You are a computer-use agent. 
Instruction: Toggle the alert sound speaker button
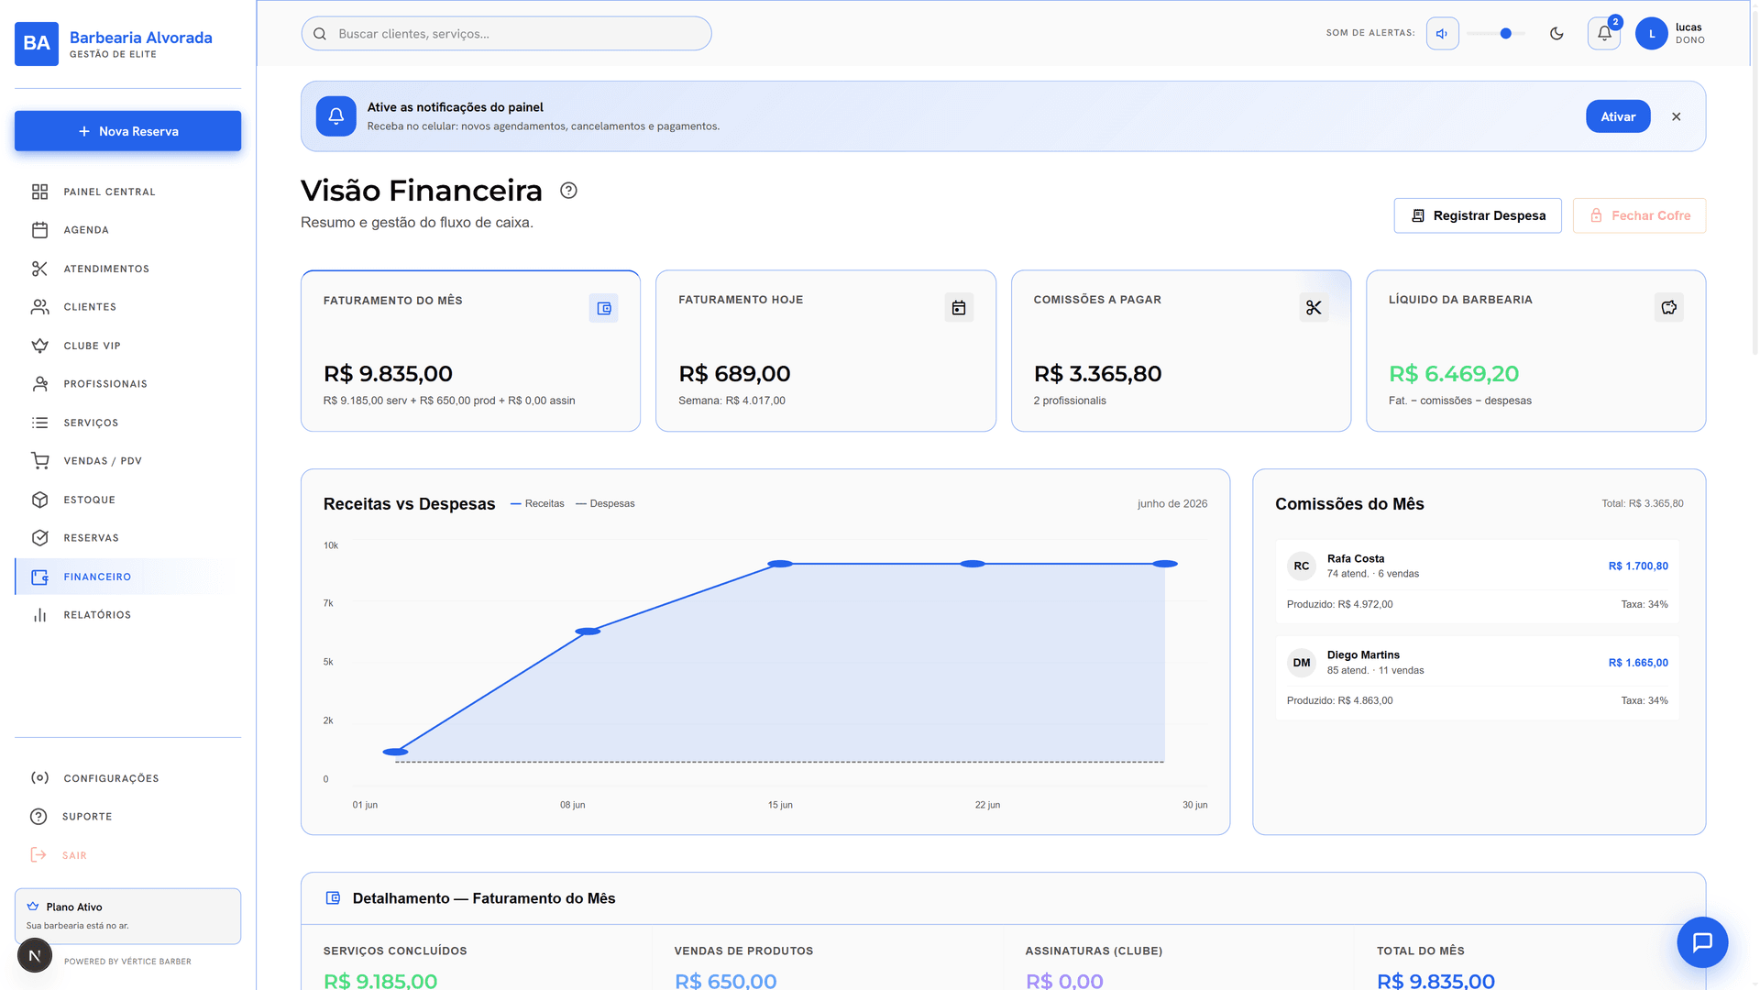pos(1442,34)
